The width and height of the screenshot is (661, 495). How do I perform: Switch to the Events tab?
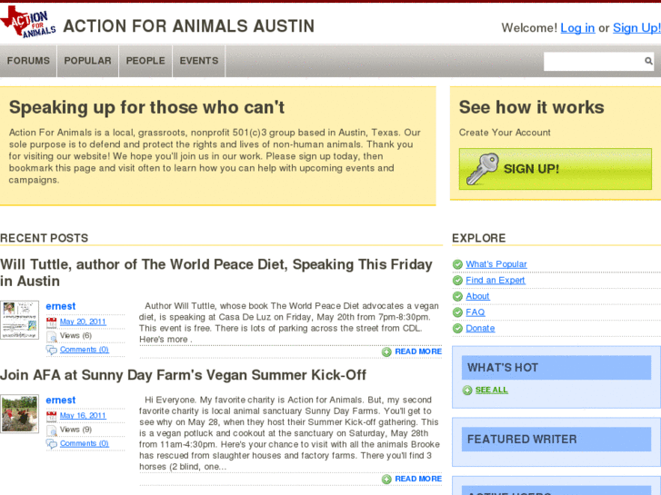click(x=199, y=61)
